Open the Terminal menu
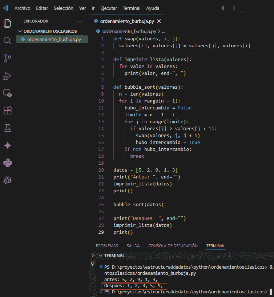The height and width of the screenshot is (297, 274). pyautogui.click(x=132, y=8)
